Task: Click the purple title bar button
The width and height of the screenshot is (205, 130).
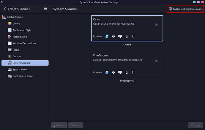Action: (198, 2)
